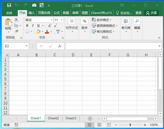Increase font size with larger A icon

(x=50, y=26)
